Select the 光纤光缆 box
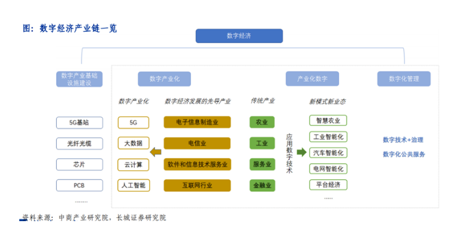Screen dimensions: 463x228 pyautogui.click(x=80, y=144)
